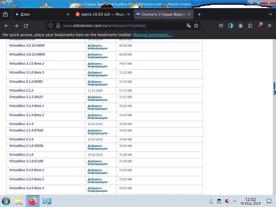Open VirtualBox 3.1.4 link
The image size is (276, 207).
click(x=21, y=124)
